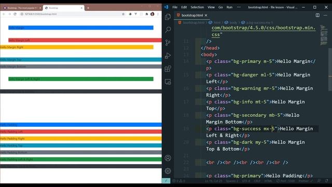Click the split editor right icon
Viewport: 332px width, 187px height.
coord(317,15)
